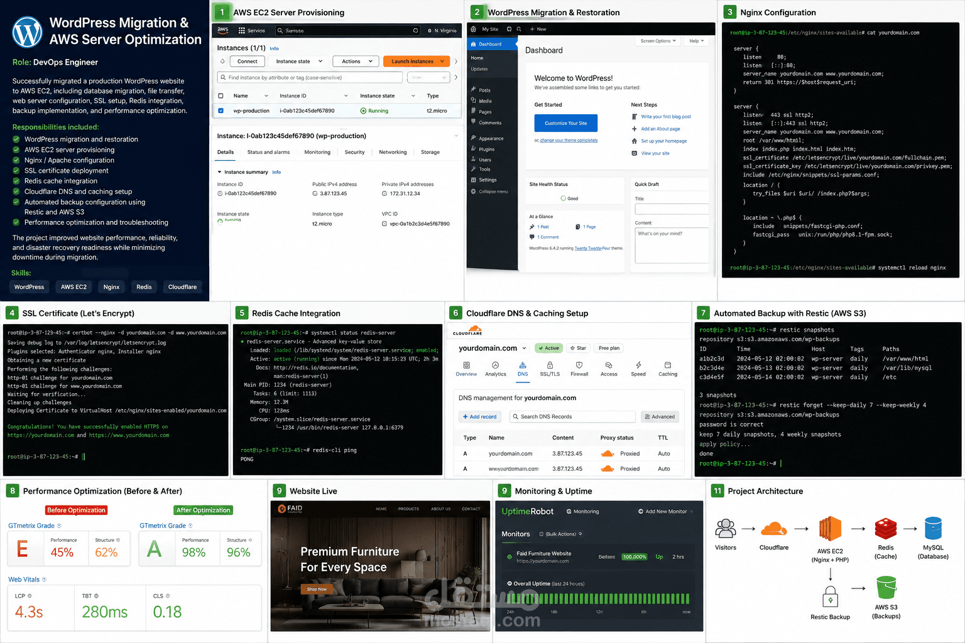
Task: Click the Cloudflare logo above yourdomain.com
Action: (x=467, y=330)
